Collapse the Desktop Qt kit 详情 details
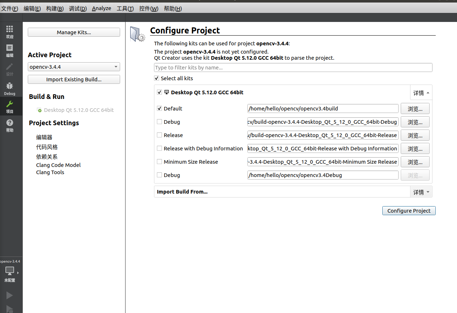The image size is (457, 313). click(x=421, y=92)
